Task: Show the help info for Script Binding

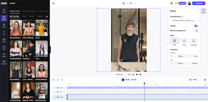Action: coord(183,17)
